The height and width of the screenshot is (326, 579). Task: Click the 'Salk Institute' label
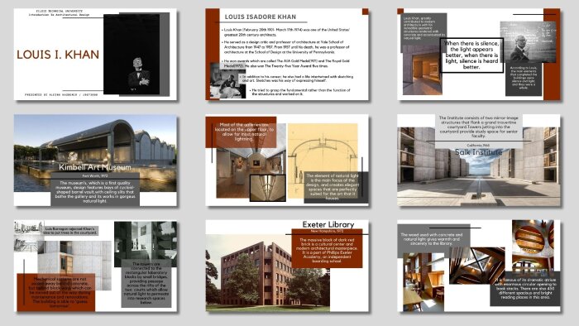pos(478,152)
